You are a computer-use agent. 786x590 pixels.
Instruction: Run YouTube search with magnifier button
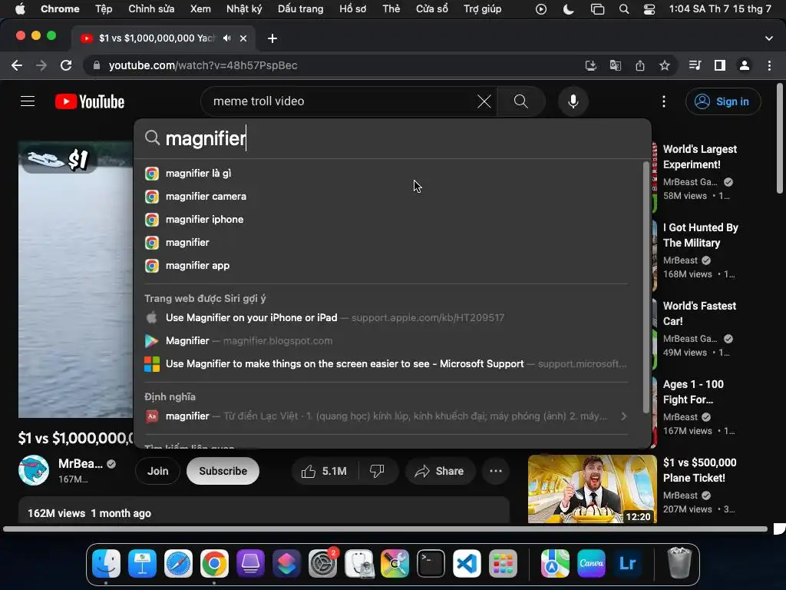tap(521, 101)
